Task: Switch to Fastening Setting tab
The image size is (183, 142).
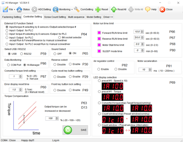Action: 12,17
